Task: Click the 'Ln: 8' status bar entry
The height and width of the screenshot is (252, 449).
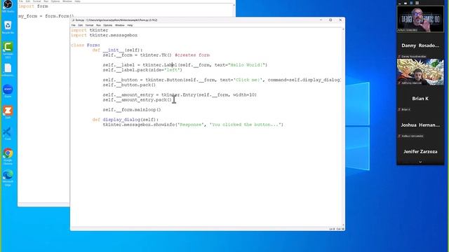Action: (x=332, y=229)
